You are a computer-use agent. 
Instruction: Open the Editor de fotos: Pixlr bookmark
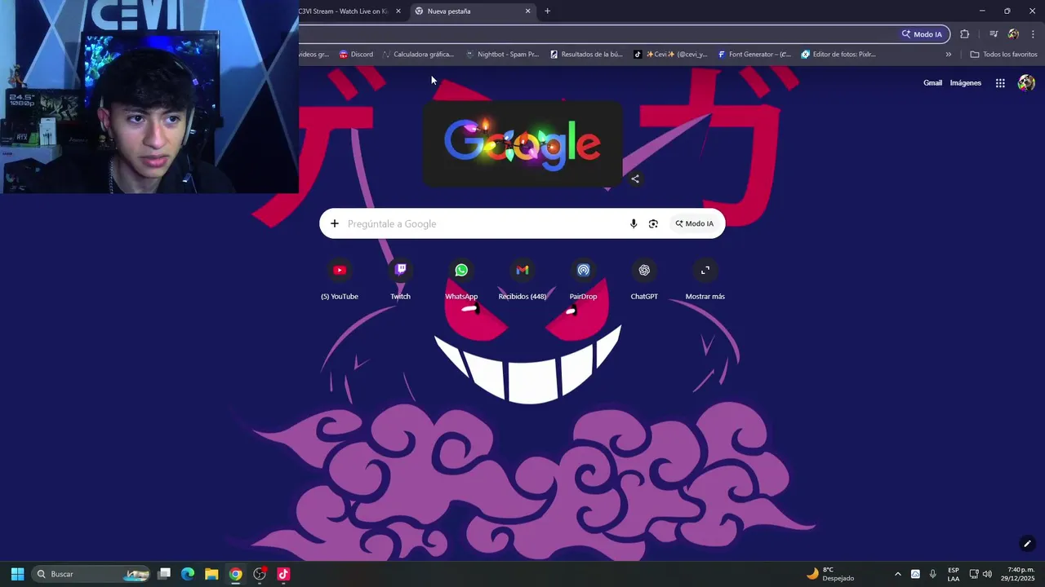[838, 55]
